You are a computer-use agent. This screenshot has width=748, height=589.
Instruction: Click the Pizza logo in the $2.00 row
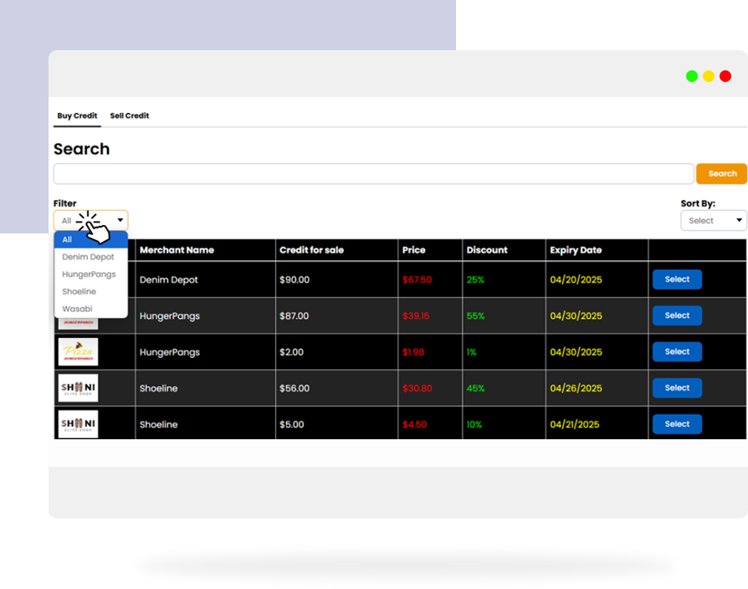coord(78,352)
